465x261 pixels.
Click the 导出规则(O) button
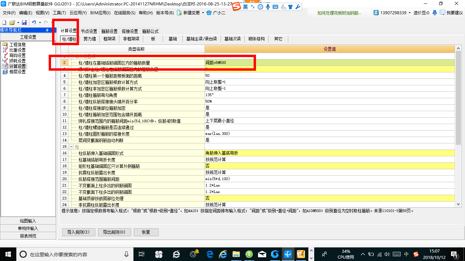(x=114, y=232)
